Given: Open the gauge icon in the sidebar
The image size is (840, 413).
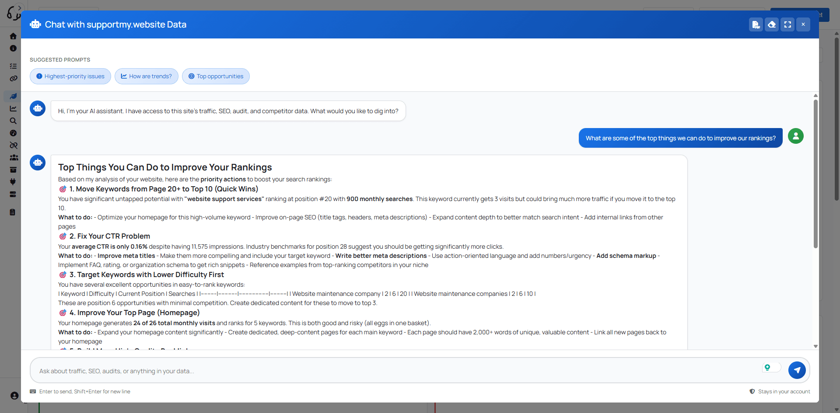Looking at the screenshot, I should (x=13, y=133).
